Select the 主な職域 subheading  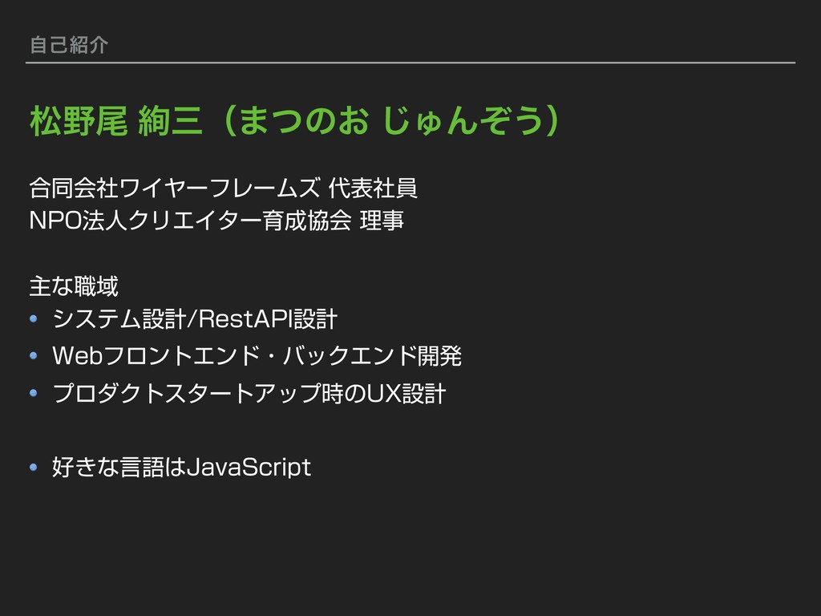(x=74, y=286)
